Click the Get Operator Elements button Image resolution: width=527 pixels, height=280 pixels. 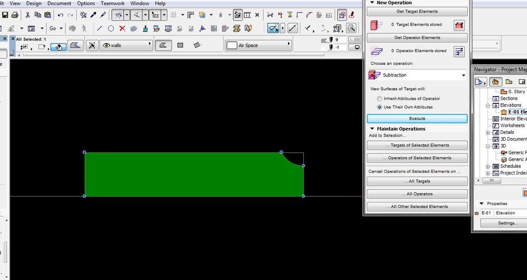(x=417, y=37)
